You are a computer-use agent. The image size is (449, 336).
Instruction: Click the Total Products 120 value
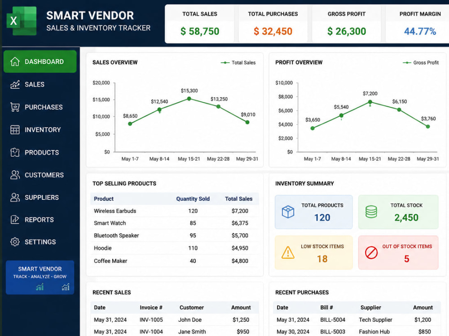(322, 218)
